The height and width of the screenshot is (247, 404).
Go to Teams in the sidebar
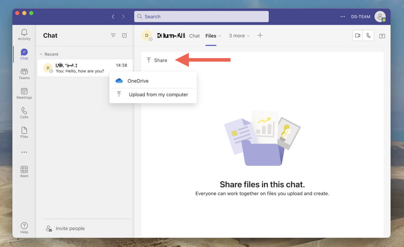click(24, 74)
